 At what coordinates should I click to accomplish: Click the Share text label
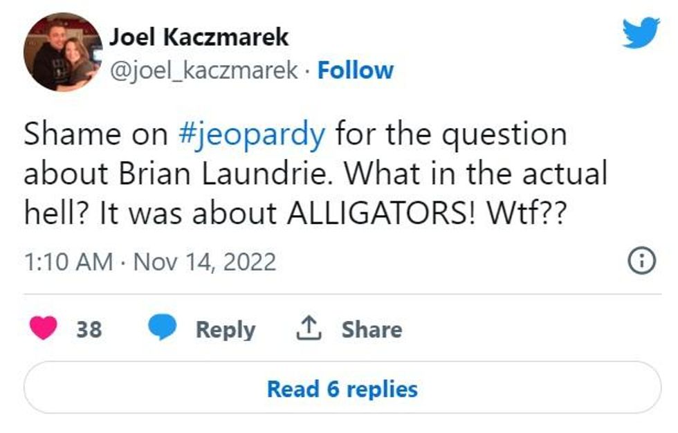tap(372, 329)
